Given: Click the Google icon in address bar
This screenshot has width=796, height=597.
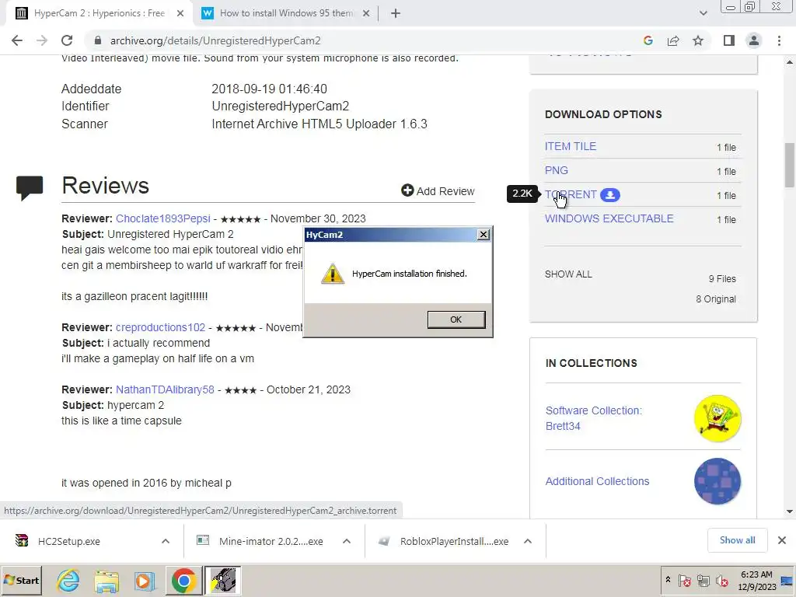Looking at the screenshot, I should point(648,40).
